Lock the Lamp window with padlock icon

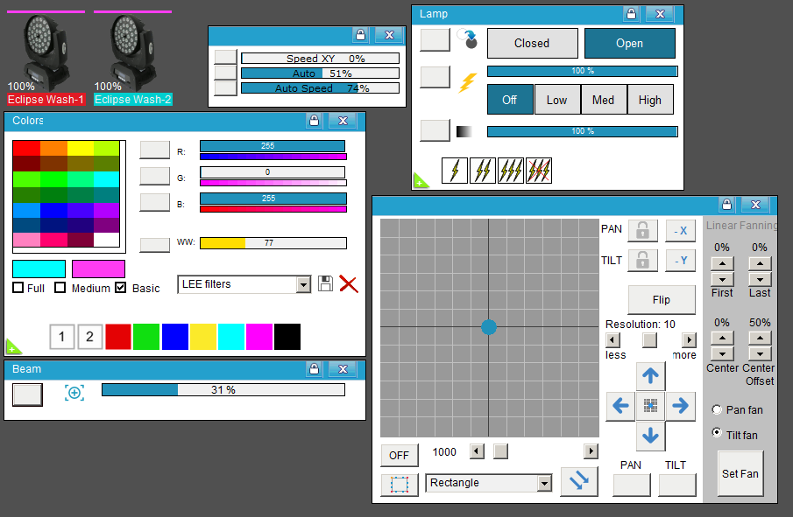(x=631, y=14)
